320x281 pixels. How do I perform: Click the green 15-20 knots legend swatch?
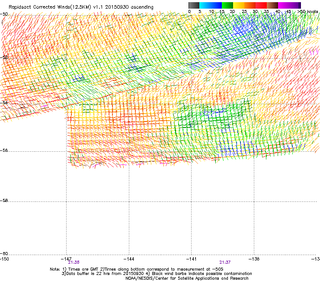coord(227,5)
